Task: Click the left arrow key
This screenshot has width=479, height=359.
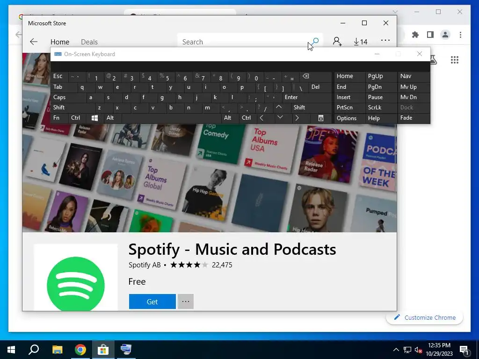Action: point(265,118)
